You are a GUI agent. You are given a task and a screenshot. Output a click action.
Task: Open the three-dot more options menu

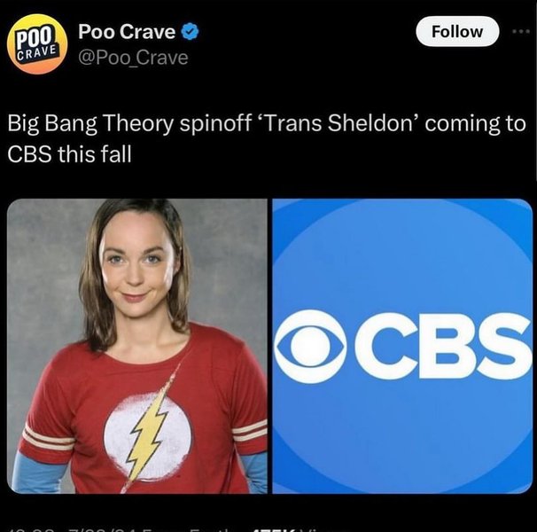coord(521,32)
